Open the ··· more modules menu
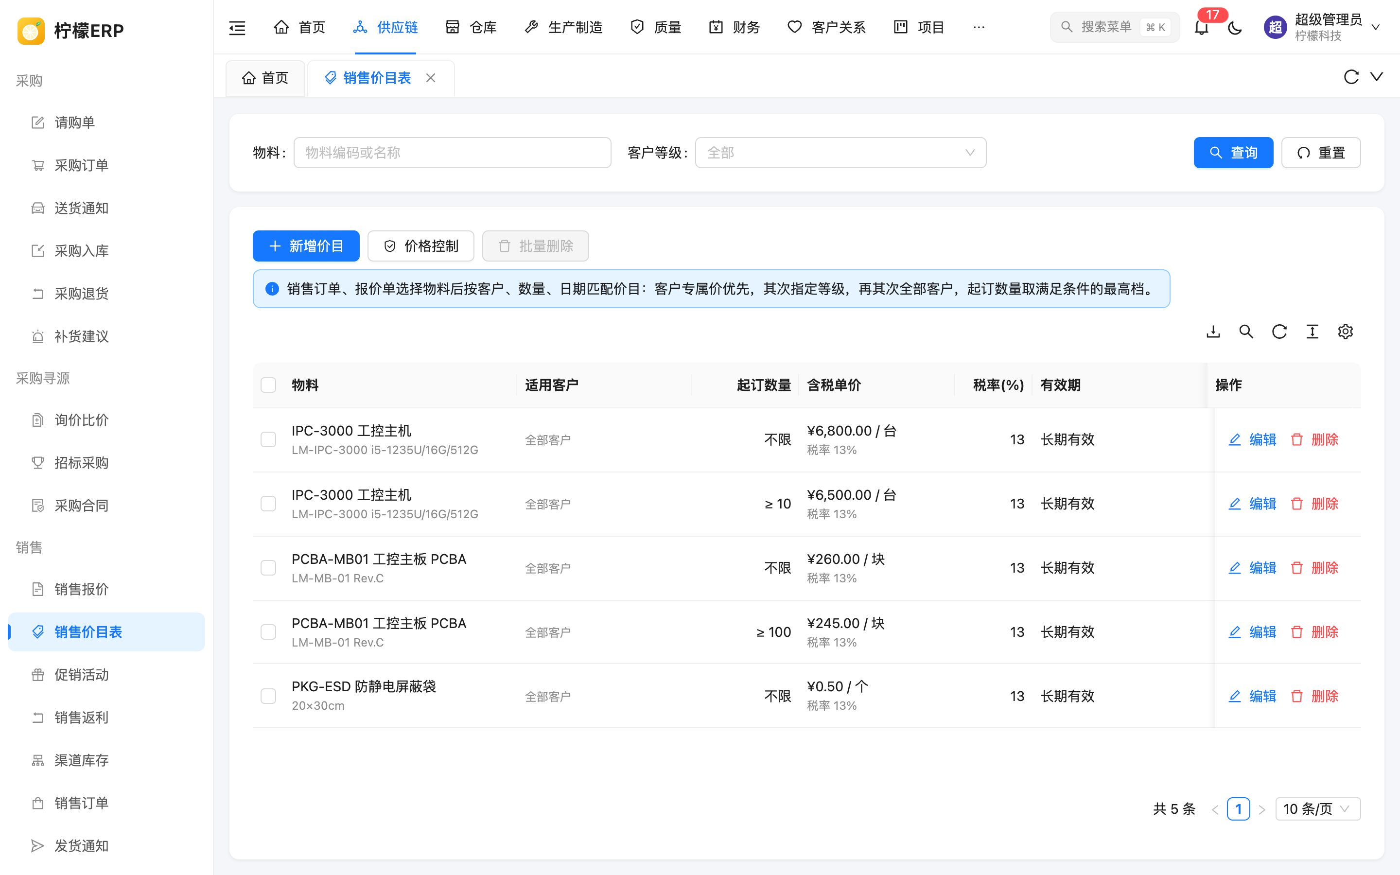Viewport: 1400px width, 875px height. point(979,27)
